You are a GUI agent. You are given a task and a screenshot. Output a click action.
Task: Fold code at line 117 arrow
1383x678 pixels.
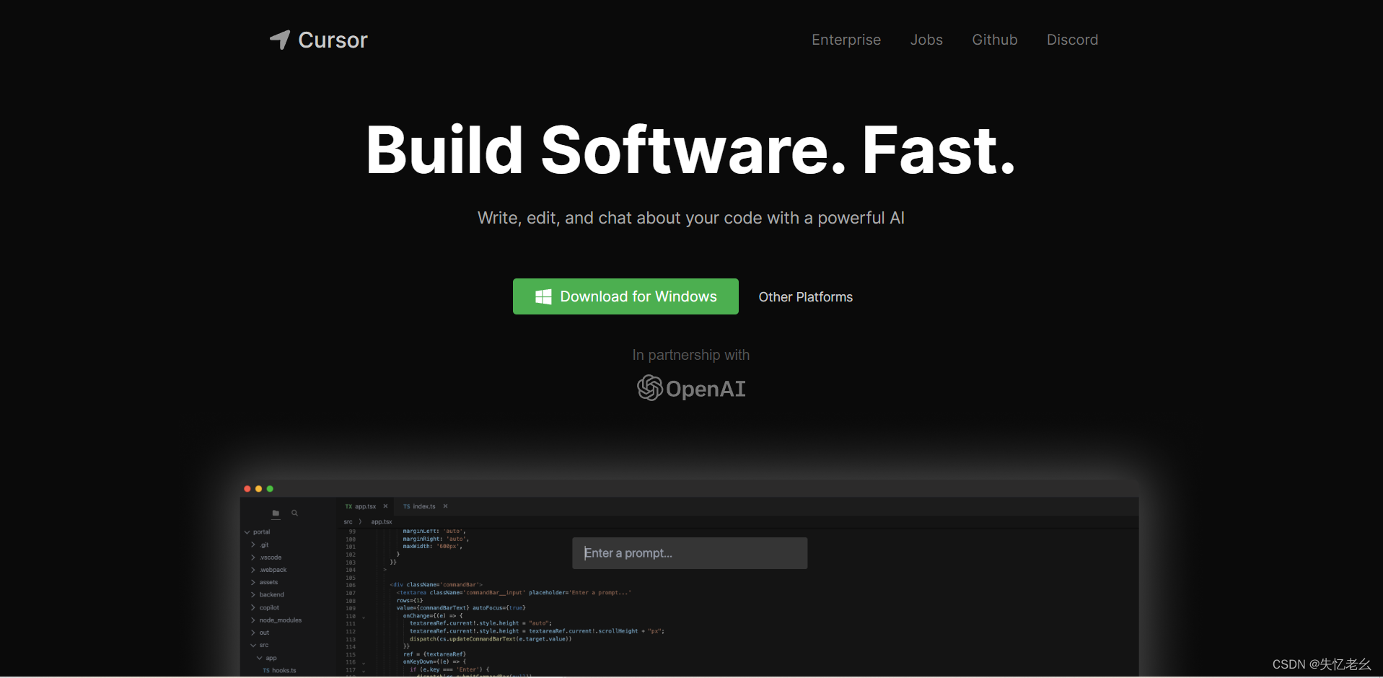[x=364, y=671]
